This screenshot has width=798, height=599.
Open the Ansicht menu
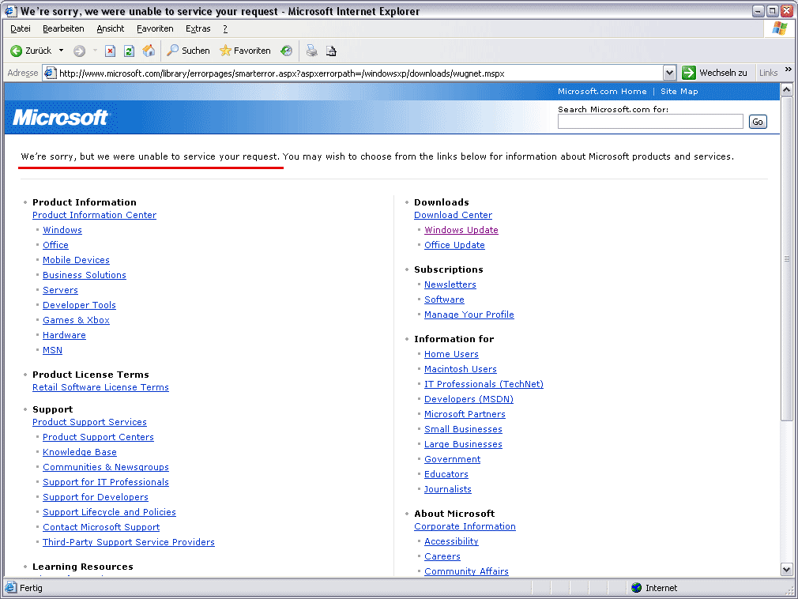coord(110,28)
